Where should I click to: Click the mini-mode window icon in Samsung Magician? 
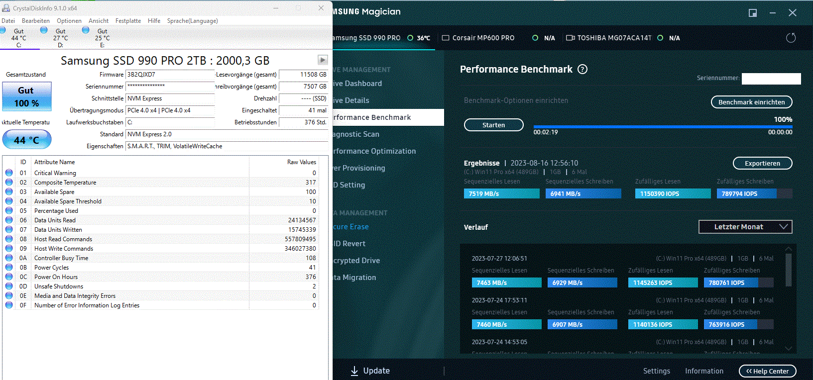pyautogui.click(x=753, y=13)
